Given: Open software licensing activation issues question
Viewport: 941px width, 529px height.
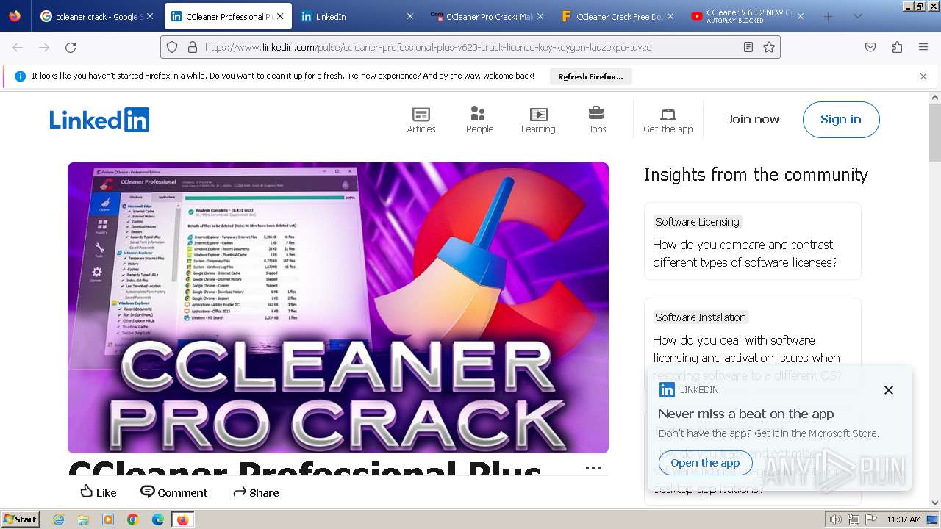Looking at the screenshot, I should [747, 358].
